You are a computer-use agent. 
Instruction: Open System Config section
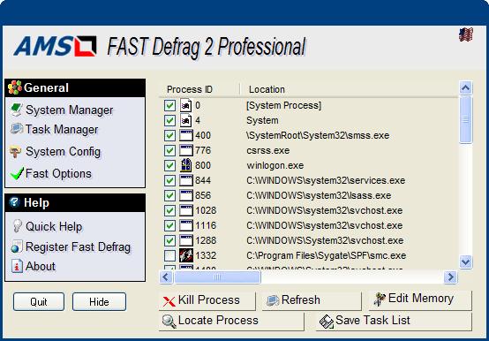pyautogui.click(x=63, y=152)
